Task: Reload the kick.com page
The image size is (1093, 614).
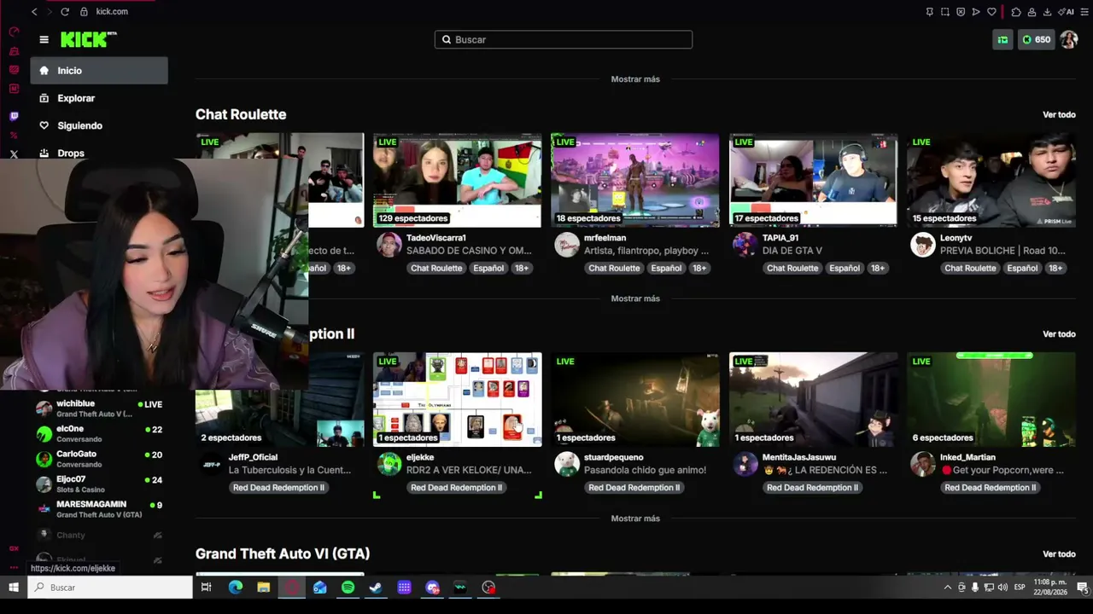Action: pyautogui.click(x=65, y=12)
